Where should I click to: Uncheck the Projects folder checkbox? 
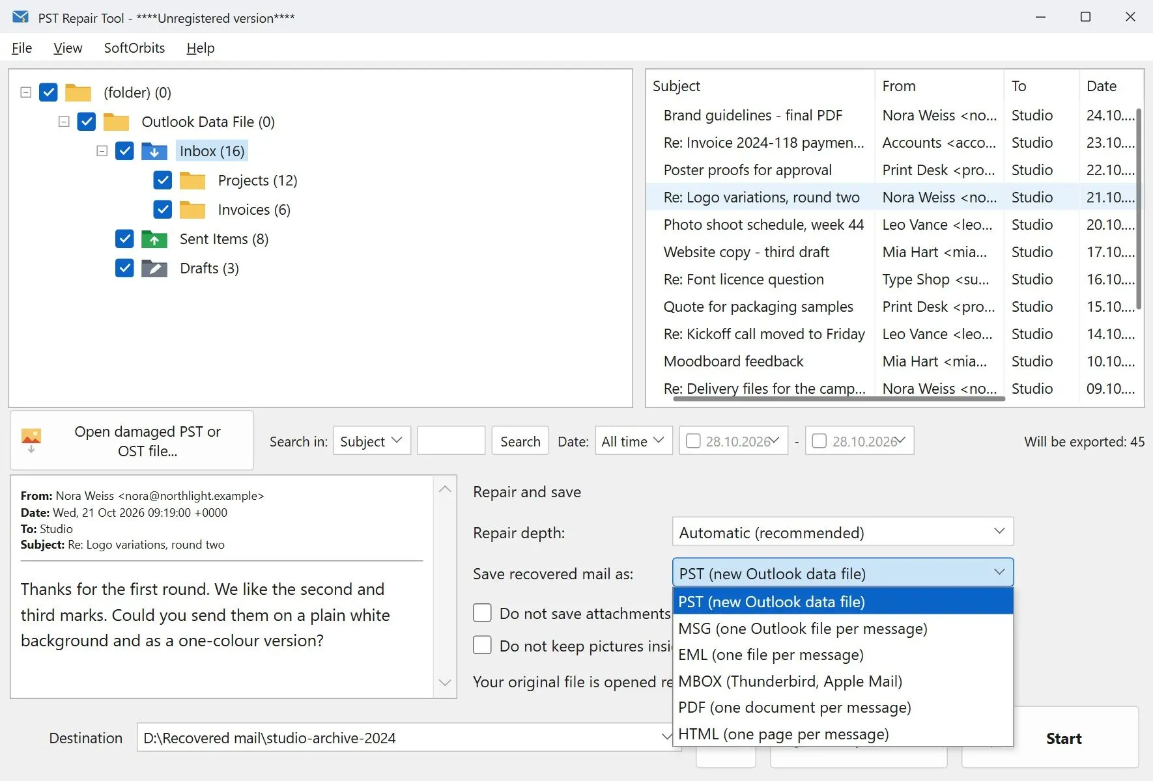[163, 180]
